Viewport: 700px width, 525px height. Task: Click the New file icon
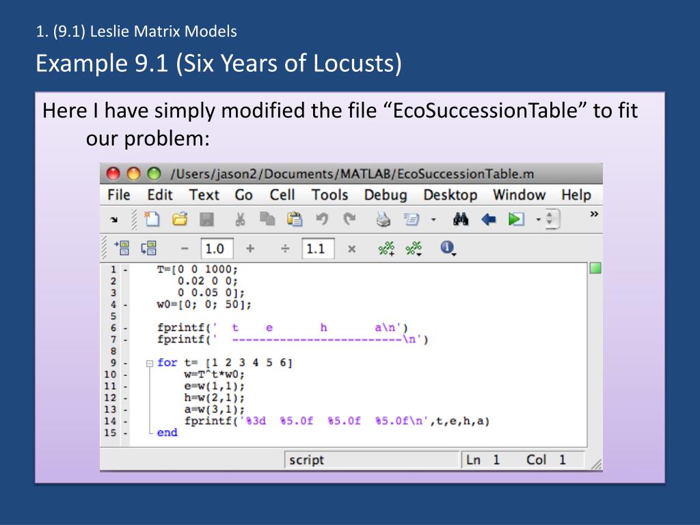click(152, 219)
